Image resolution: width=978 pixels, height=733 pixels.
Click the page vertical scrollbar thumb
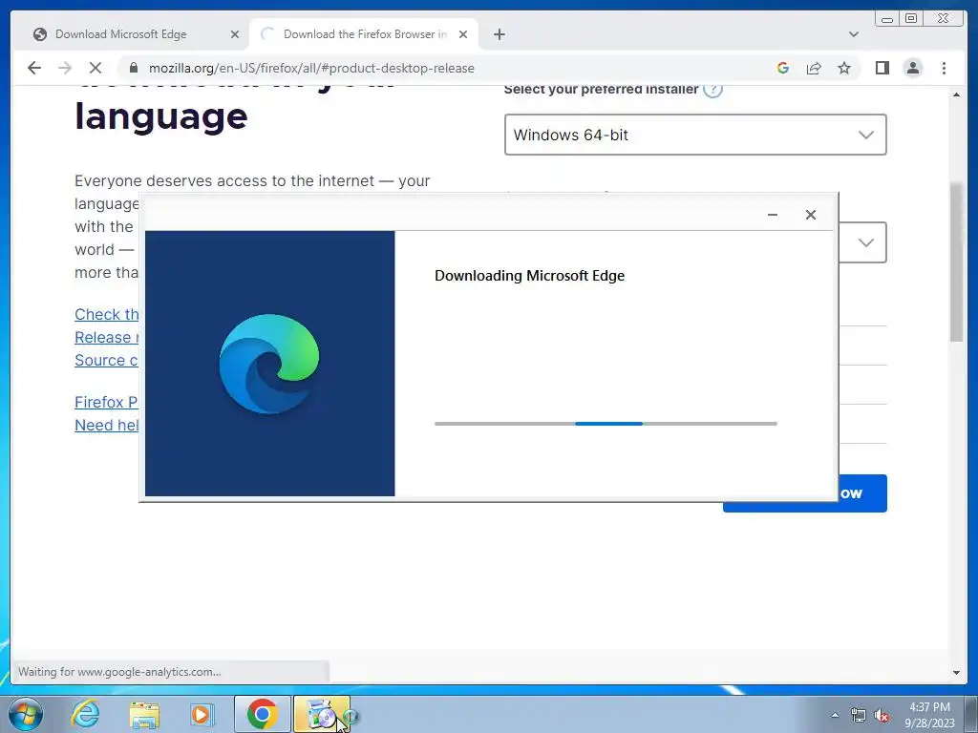tap(956, 262)
